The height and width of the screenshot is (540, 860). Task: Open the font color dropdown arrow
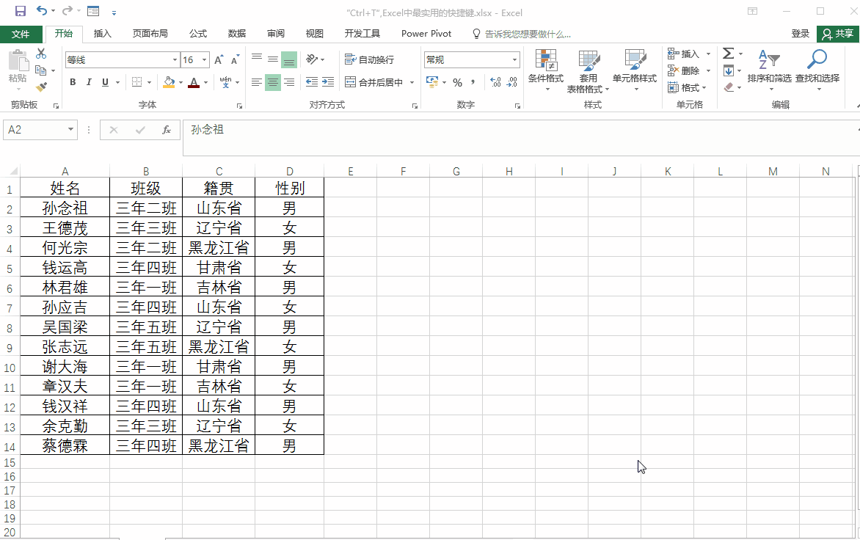205,83
